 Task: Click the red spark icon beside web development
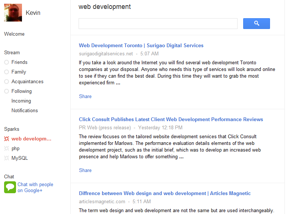pyautogui.click(x=7, y=139)
